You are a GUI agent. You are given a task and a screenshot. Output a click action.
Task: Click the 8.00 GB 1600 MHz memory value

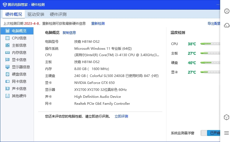click(92, 69)
